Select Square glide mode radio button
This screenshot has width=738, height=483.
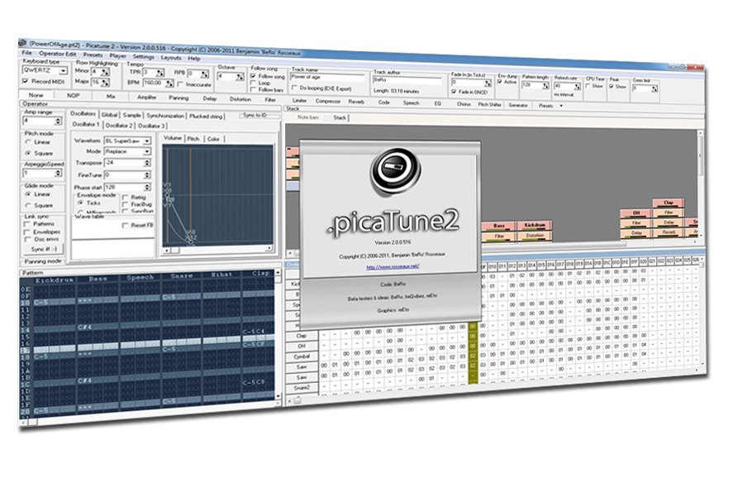click(x=28, y=205)
